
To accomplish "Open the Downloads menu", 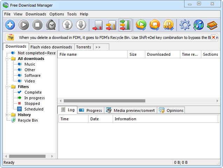I will click(x=36, y=14).
